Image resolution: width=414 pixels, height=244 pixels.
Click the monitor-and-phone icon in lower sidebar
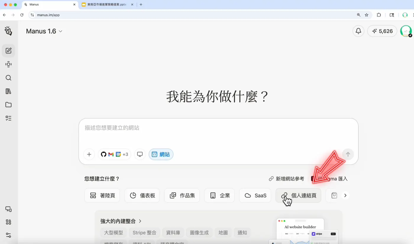tap(9, 209)
